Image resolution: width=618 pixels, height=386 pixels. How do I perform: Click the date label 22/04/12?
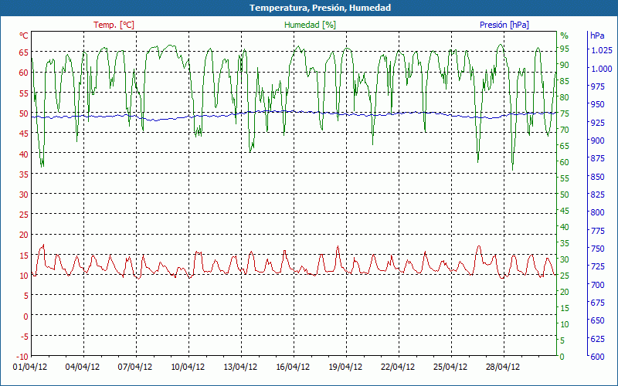pos(398,367)
